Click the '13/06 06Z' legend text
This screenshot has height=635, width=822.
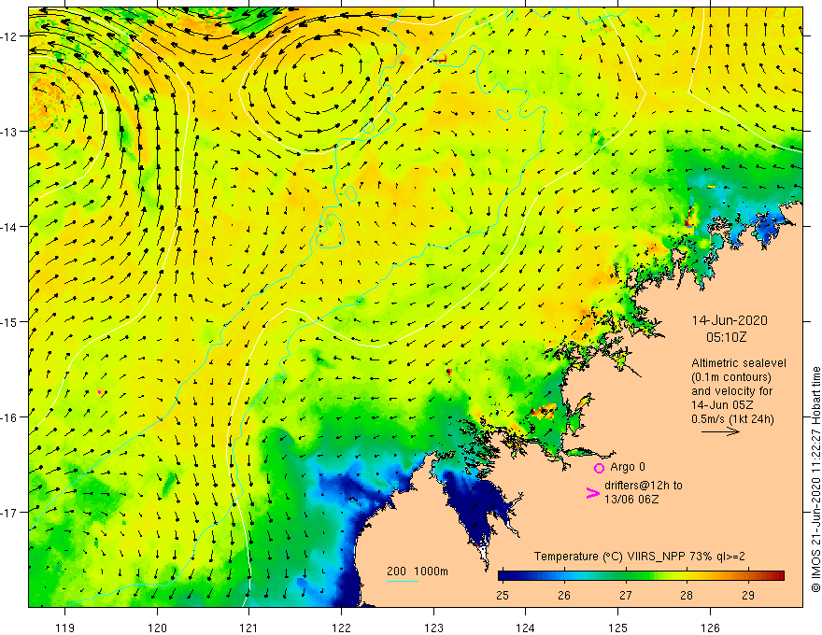[x=631, y=500]
